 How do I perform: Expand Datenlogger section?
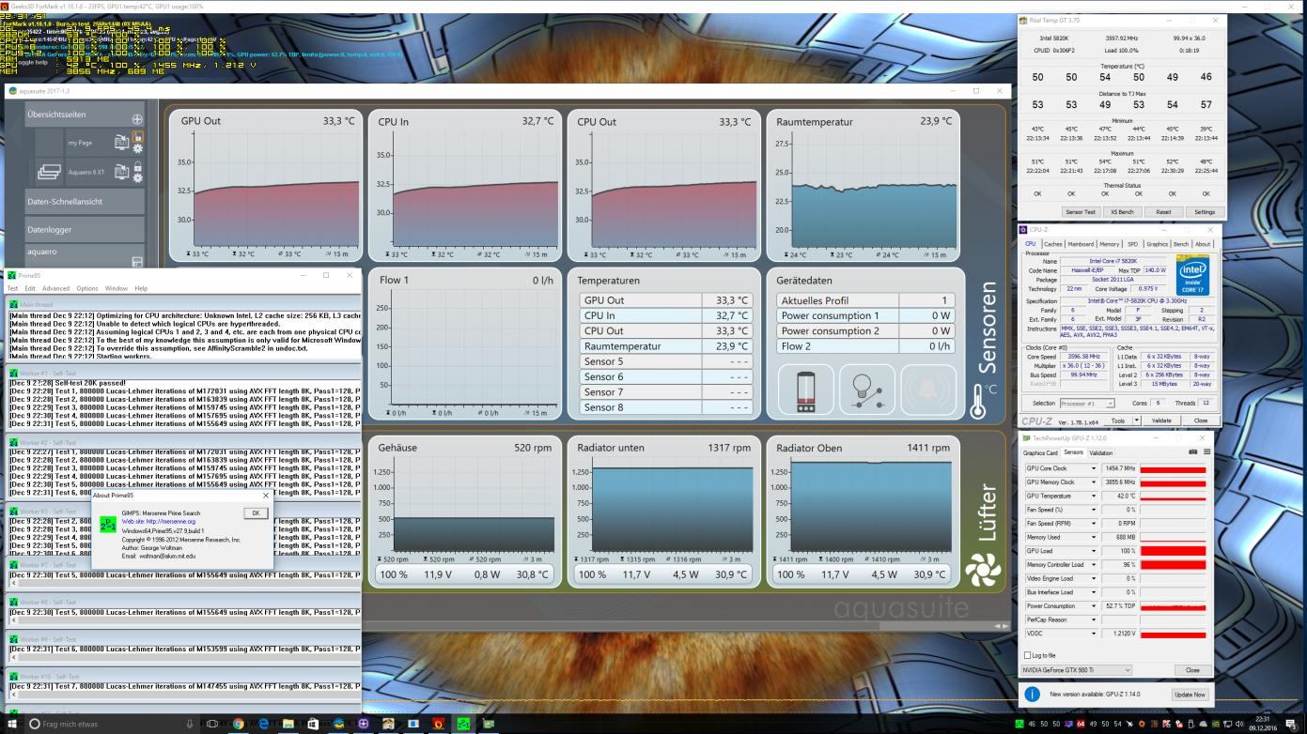point(86,229)
